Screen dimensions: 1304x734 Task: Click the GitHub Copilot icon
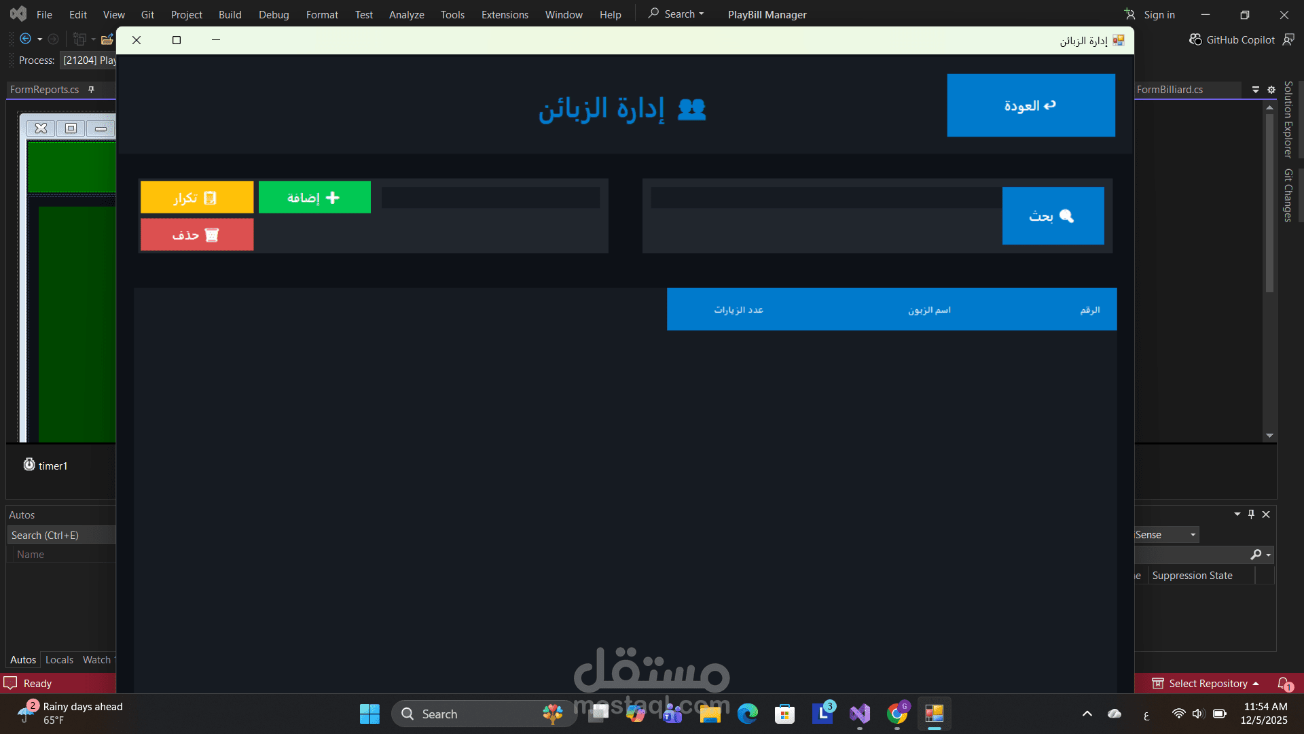(x=1195, y=39)
